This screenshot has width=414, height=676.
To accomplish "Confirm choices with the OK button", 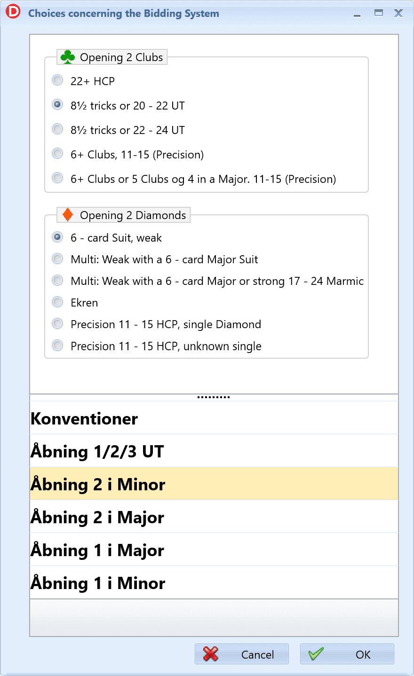I will (x=347, y=654).
